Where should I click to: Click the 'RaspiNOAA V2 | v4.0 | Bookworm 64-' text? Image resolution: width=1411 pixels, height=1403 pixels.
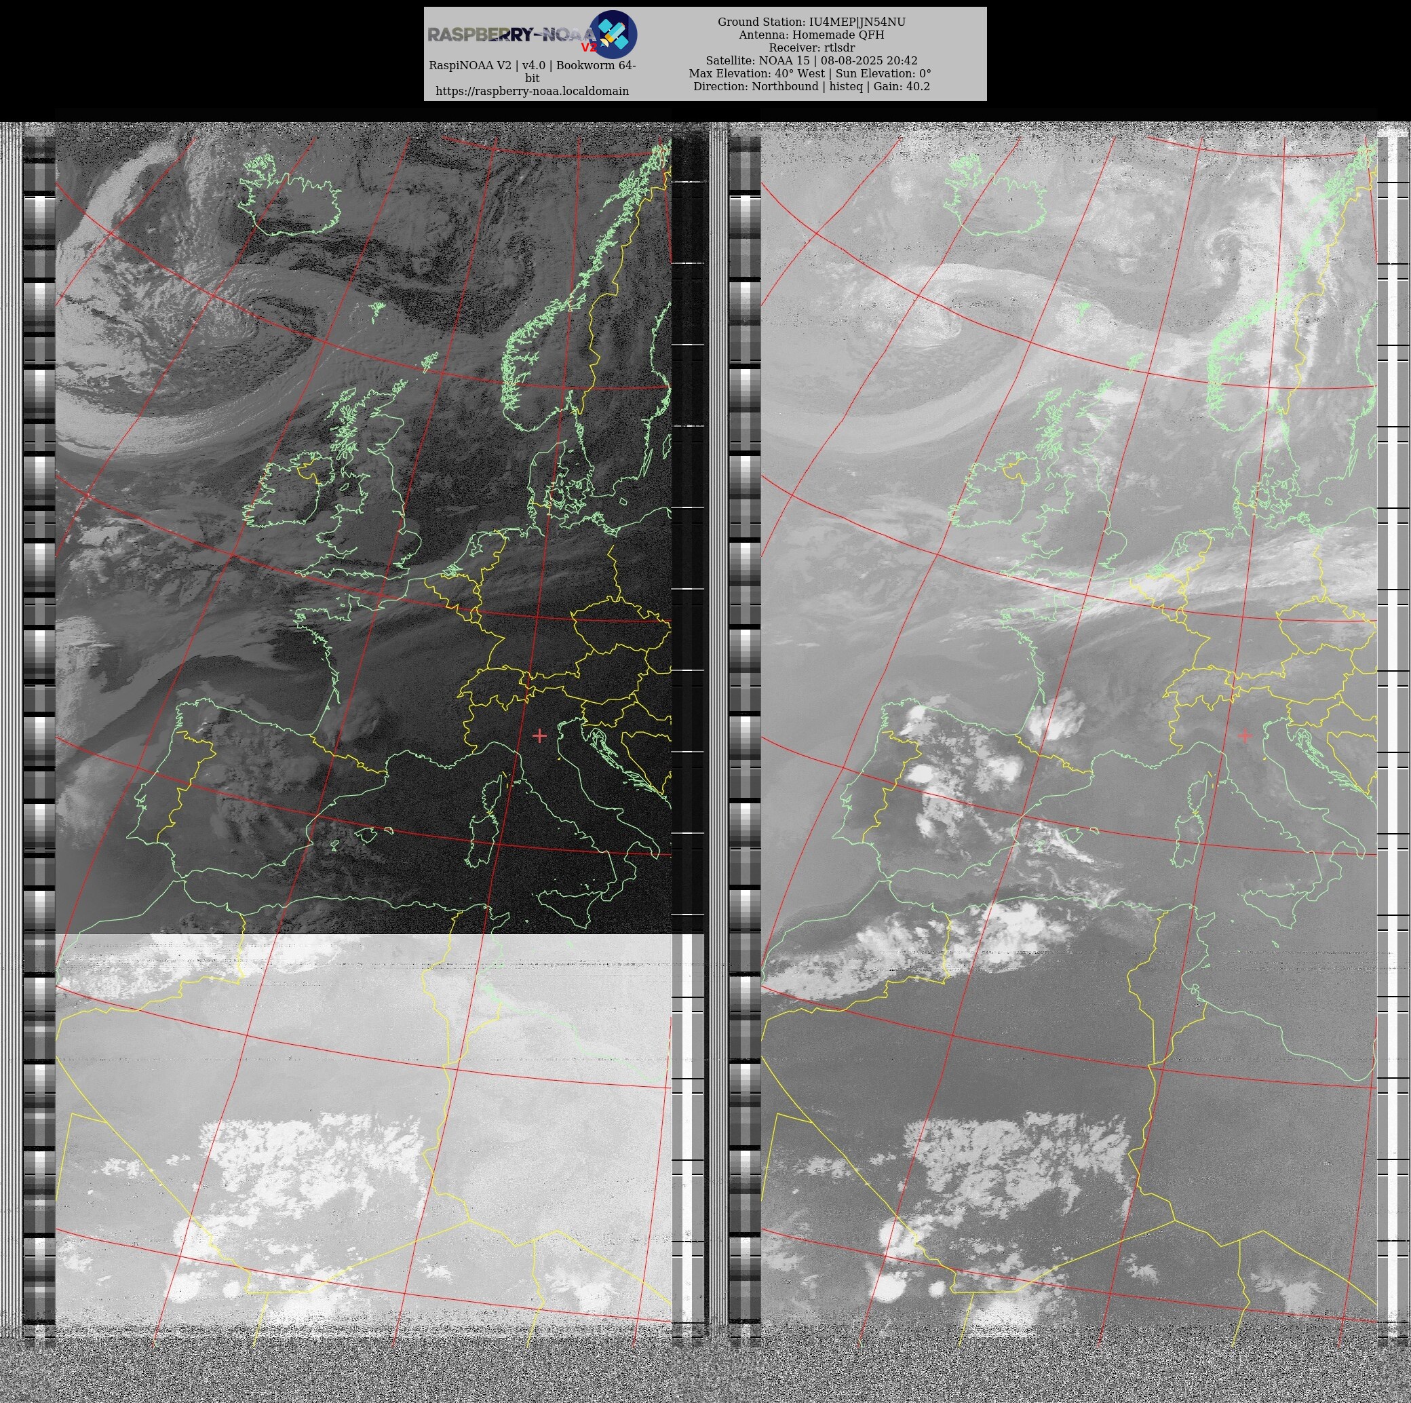coord(533,66)
